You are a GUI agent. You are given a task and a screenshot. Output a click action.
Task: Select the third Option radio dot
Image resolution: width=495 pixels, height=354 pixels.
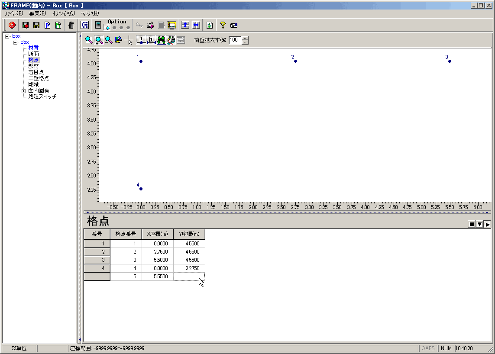(x=121, y=28)
